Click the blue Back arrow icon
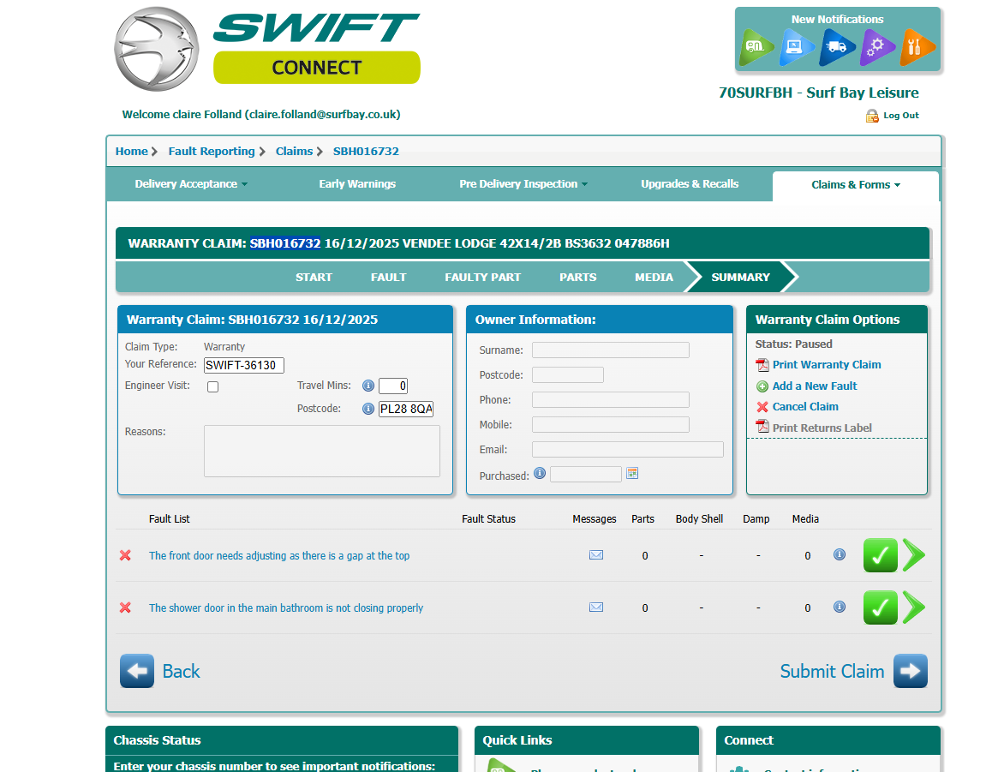This screenshot has height=772, width=1004. (x=137, y=671)
